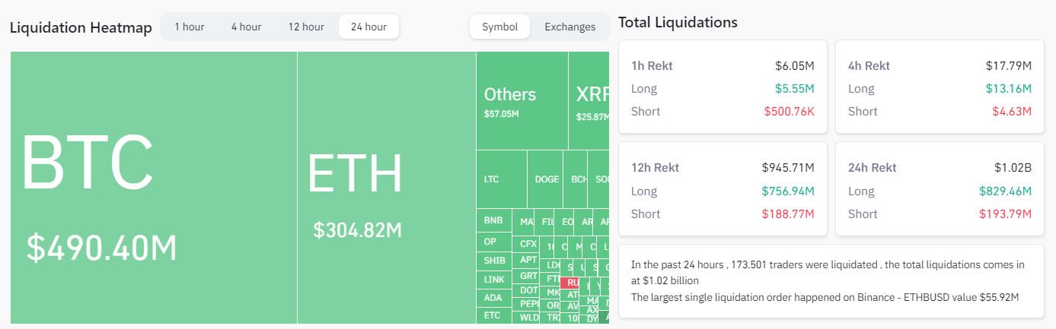Select the LTC heatmap block

501,179
